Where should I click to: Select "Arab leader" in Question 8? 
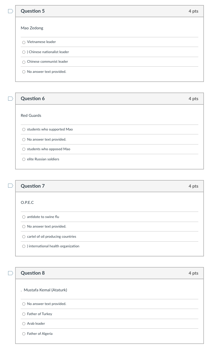coord(24,323)
